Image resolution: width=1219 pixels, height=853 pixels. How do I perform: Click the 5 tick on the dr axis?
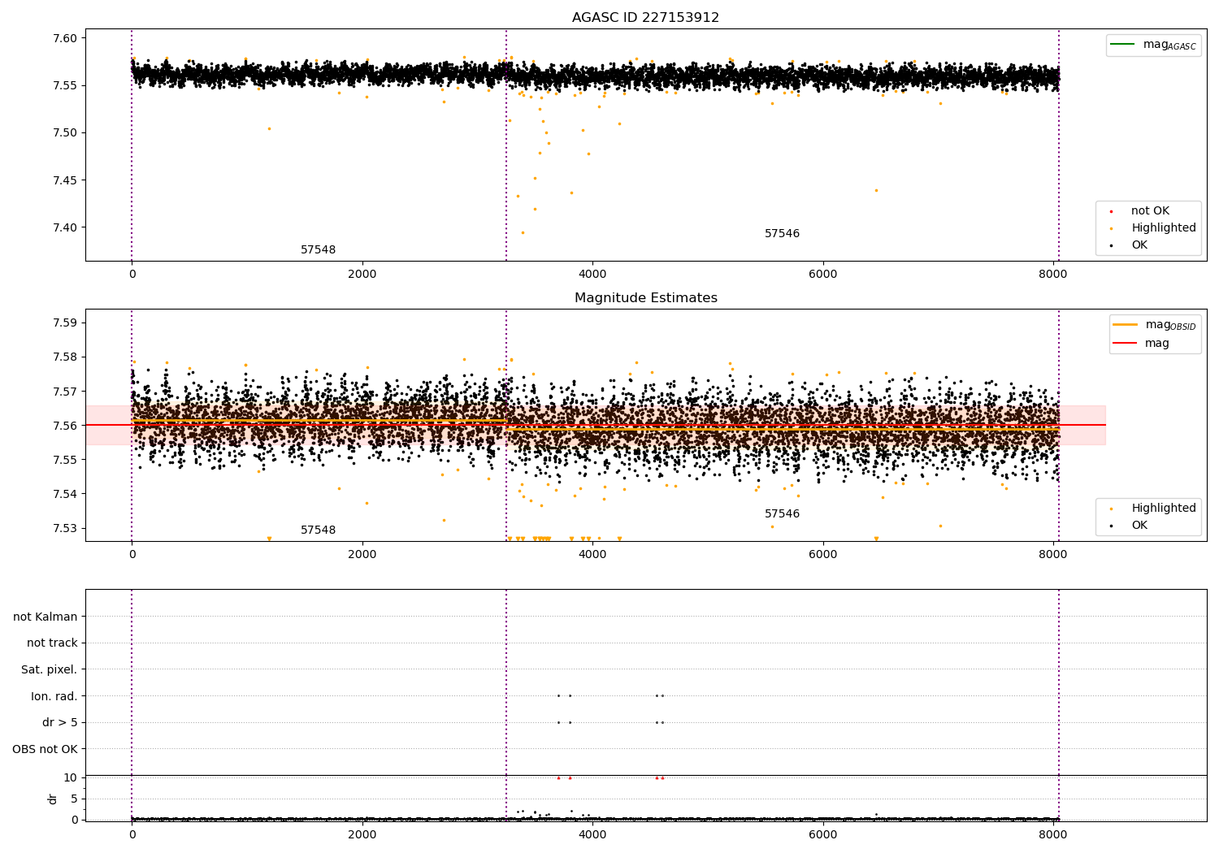coord(74,799)
